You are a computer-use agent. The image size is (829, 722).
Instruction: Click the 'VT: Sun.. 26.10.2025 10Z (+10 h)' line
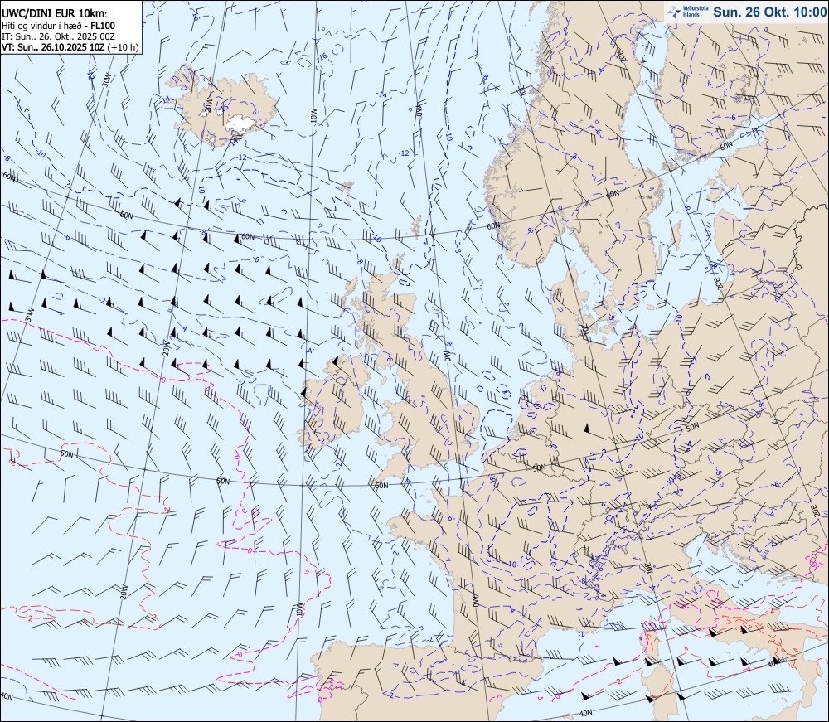(x=70, y=47)
